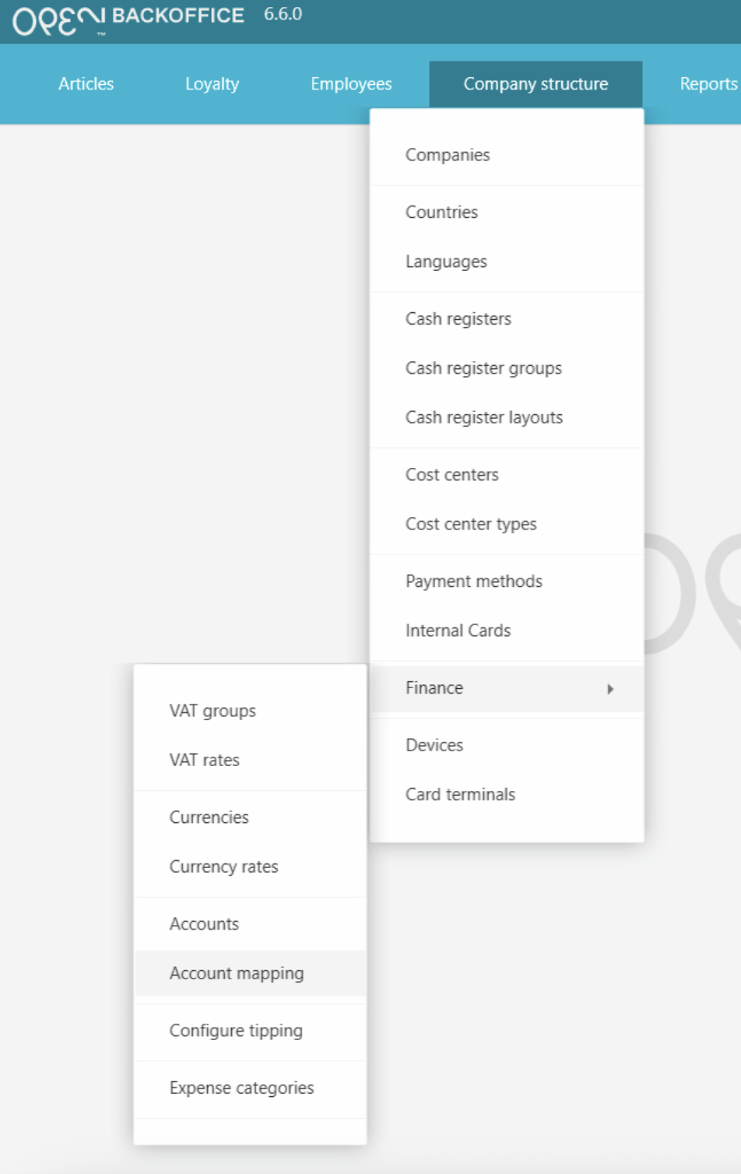Screen dimensions: 741x1174
Task: Collapse the Company structure menu
Action: [x=536, y=84]
